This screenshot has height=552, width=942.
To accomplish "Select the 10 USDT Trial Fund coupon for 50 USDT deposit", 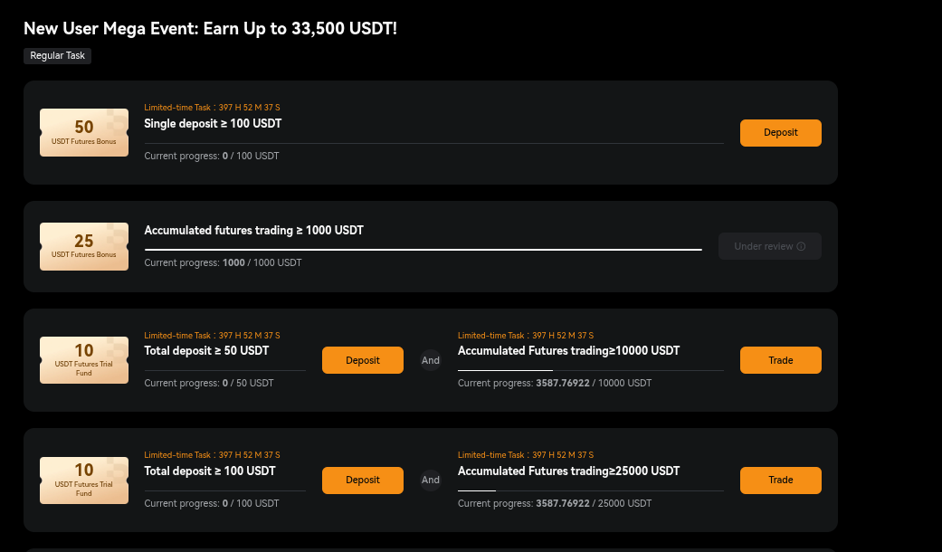I will click(x=84, y=360).
